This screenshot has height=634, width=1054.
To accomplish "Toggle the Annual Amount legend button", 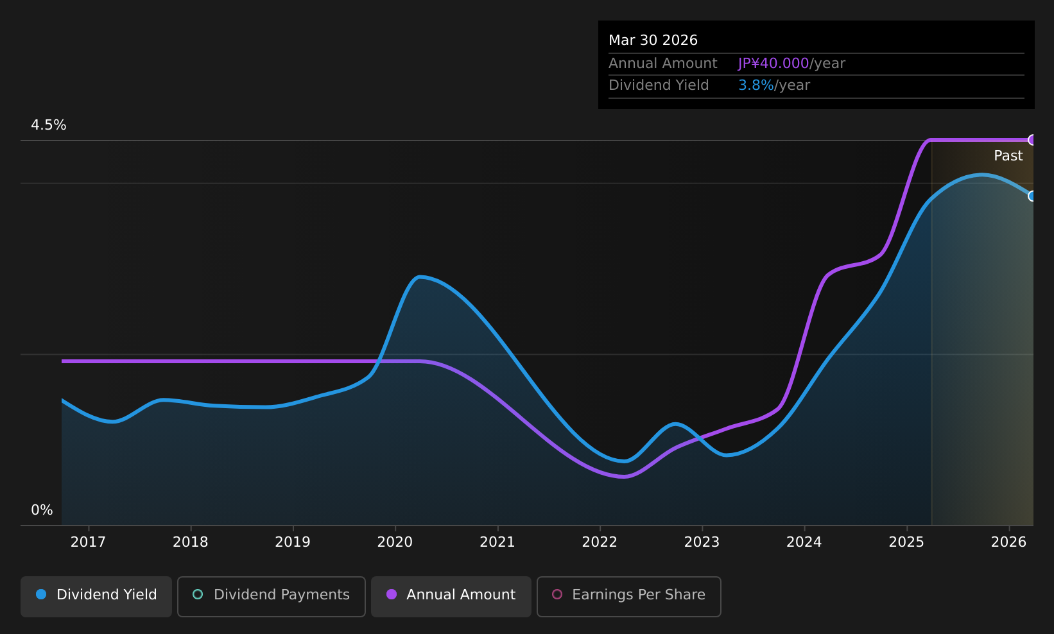I will (x=451, y=596).
